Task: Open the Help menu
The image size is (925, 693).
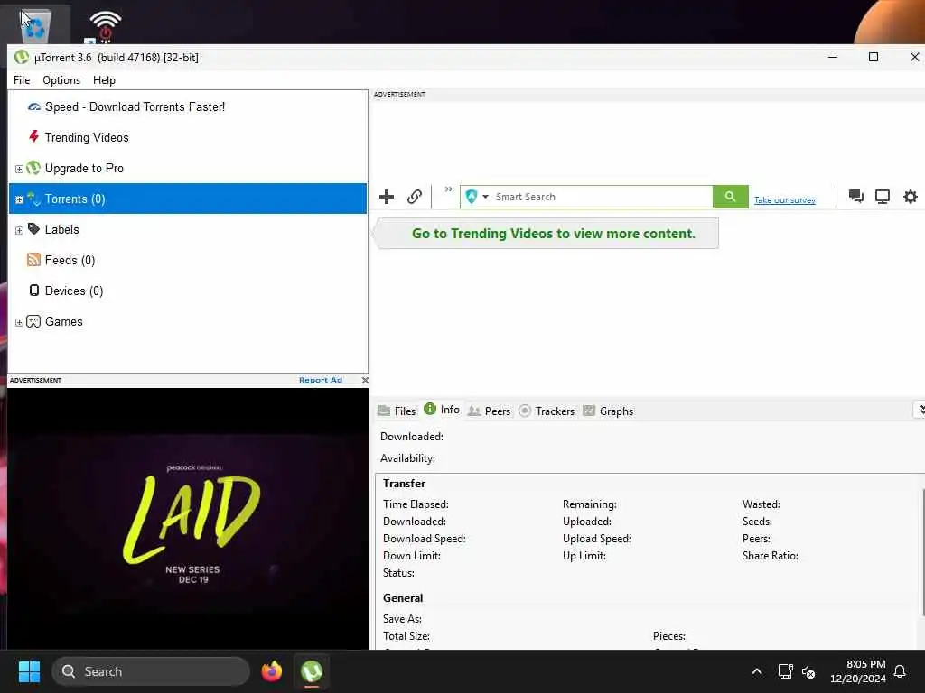Action: [105, 80]
